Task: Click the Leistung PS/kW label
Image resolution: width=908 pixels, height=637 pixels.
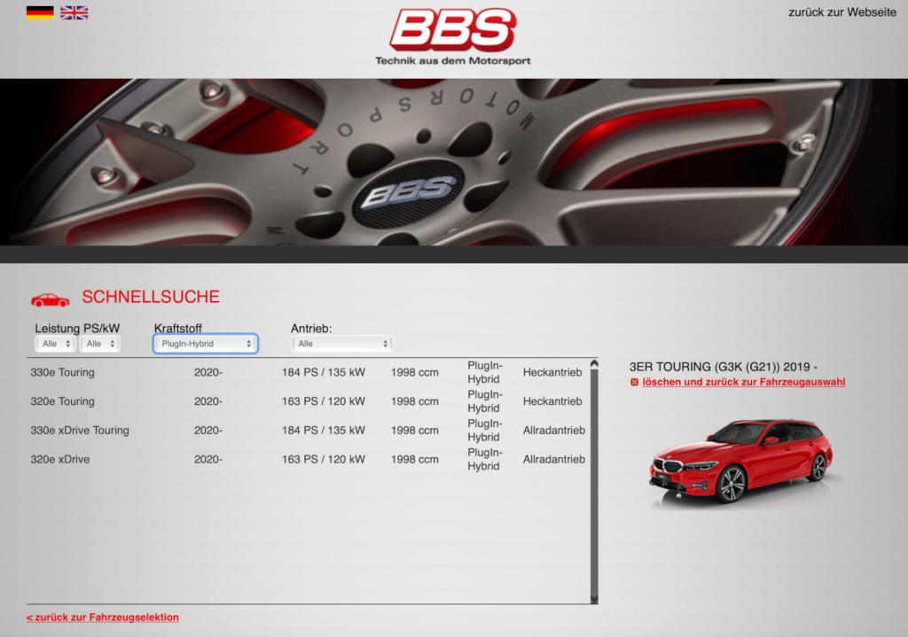Action: 77,328
